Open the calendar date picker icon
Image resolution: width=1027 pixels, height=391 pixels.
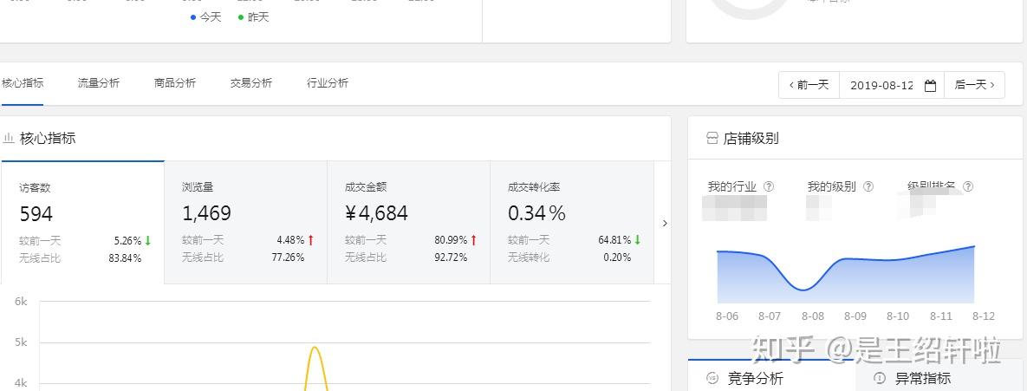coord(930,86)
